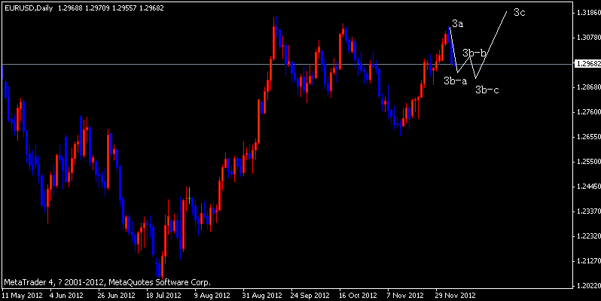Image resolution: width=601 pixels, height=301 pixels.
Task: Click the 1.25500 price axis label
Action: pos(588,162)
